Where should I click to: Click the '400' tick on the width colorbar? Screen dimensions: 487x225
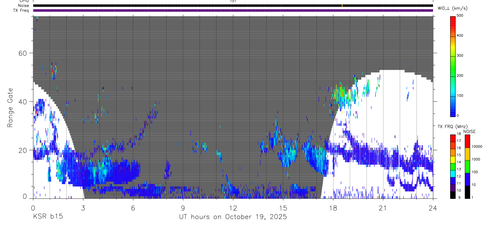(x=460, y=36)
